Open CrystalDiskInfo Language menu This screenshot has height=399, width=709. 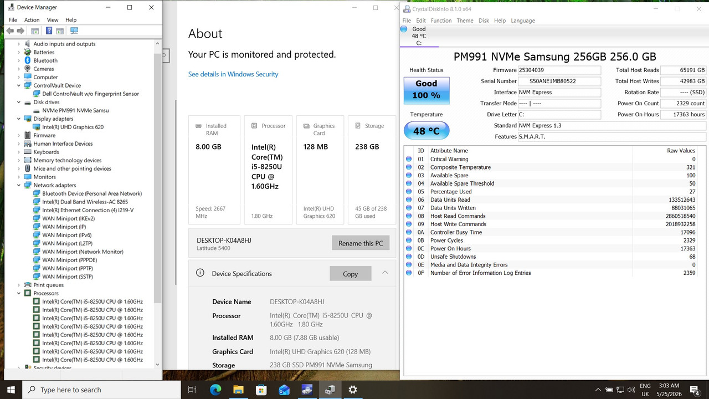522,21
